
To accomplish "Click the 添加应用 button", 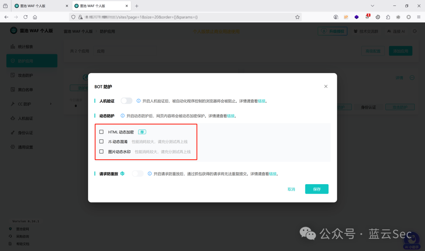I will click(x=401, y=51).
